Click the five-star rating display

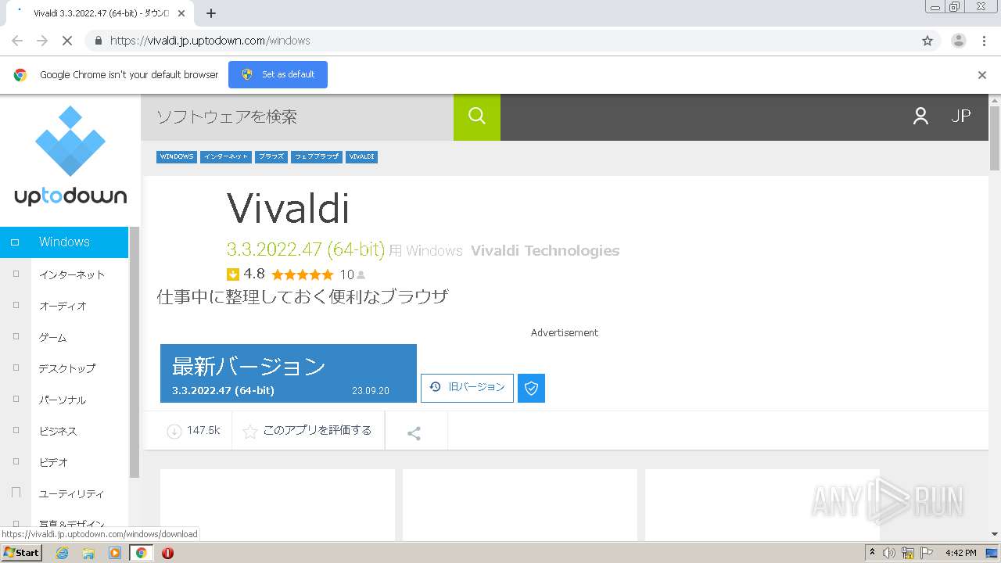pos(302,274)
